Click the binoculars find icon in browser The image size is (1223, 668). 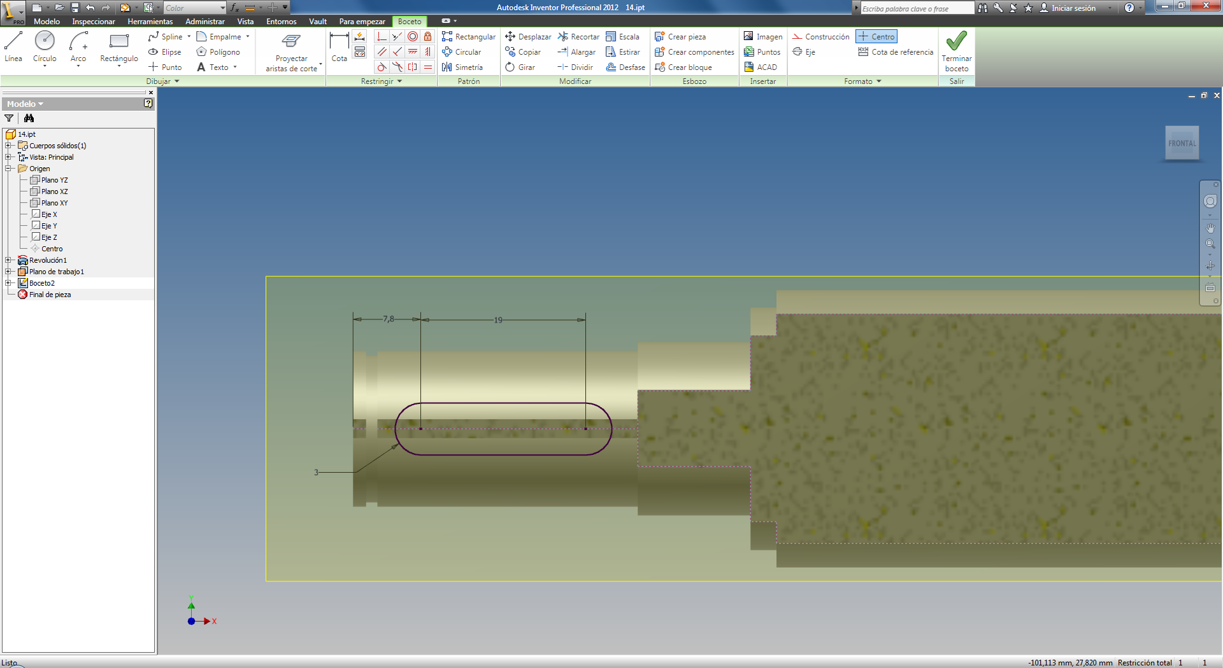(x=29, y=118)
